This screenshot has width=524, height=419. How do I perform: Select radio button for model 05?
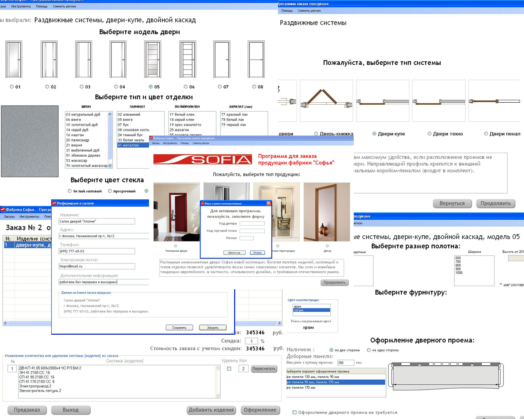pos(151,87)
